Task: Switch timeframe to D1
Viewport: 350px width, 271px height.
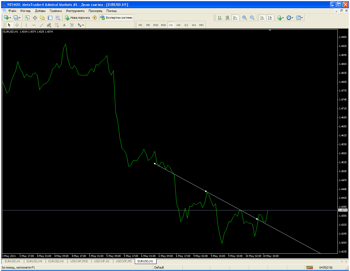Action: [x=186, y=25]
